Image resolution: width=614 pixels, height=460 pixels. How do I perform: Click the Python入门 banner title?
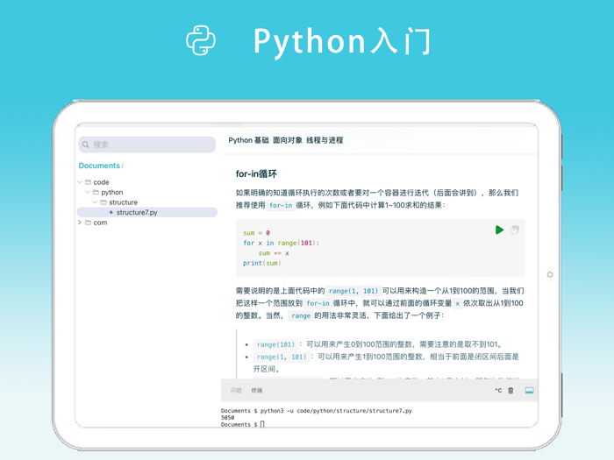pyautogui.click(x=343, y=41)
